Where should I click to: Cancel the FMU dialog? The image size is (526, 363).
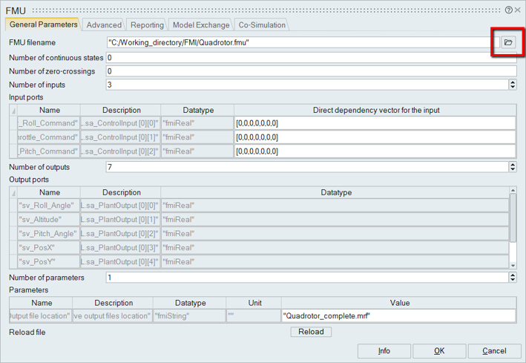494,351
